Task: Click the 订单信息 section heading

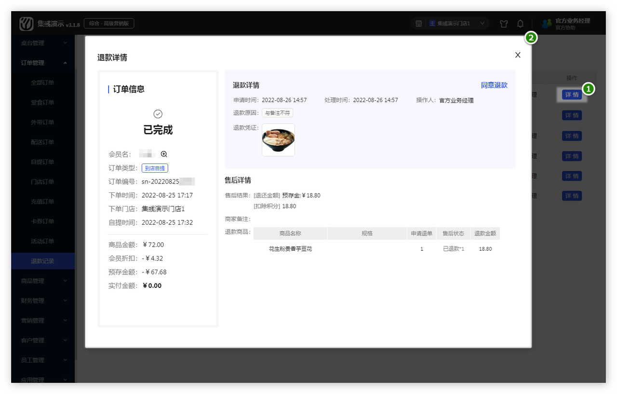Action: [129, 89]
